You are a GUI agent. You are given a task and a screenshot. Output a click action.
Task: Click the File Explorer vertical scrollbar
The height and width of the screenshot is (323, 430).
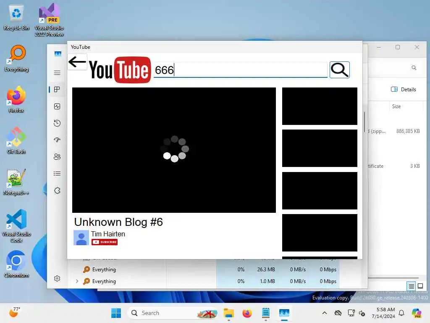point(364,122)
